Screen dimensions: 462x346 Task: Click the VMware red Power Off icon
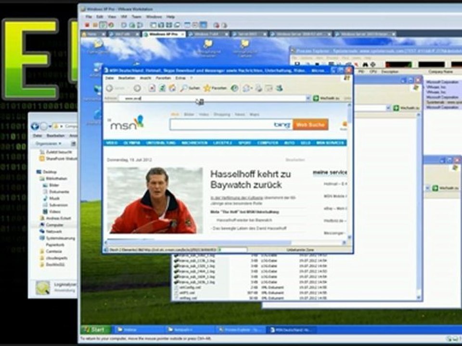pyautogui.click(x=88, y=25)
